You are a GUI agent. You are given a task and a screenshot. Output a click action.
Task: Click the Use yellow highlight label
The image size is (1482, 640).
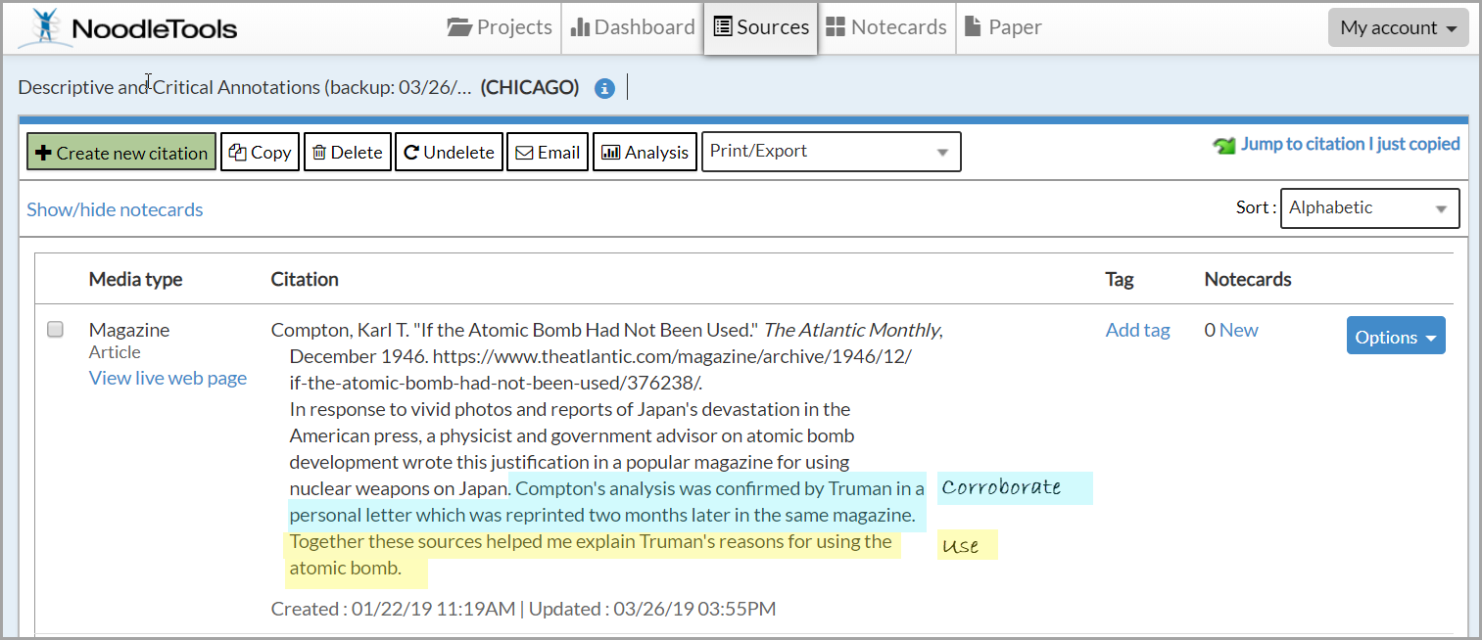(x=966, y=545)
